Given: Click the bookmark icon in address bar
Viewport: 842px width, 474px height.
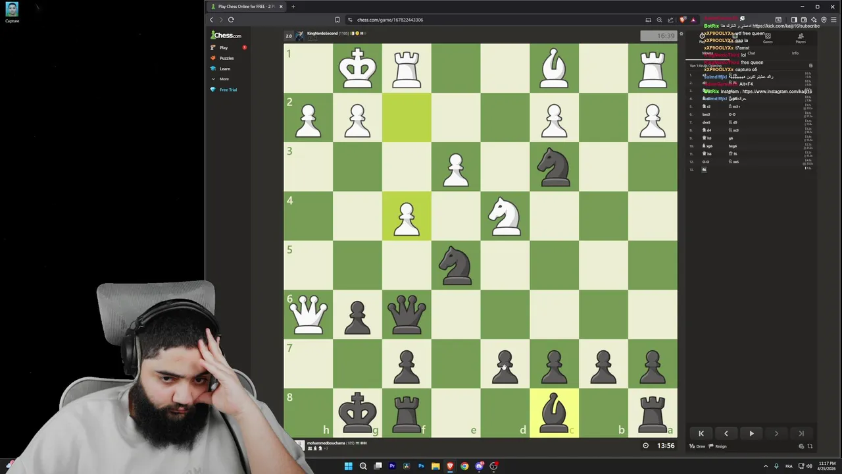Looking at the screenshot, I should coord(337,20).
